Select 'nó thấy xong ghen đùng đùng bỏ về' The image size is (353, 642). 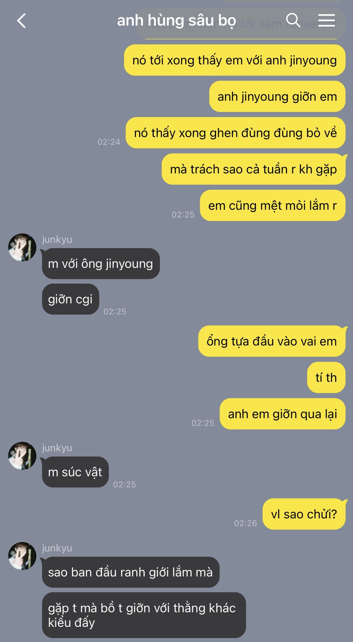coord(235,133)
